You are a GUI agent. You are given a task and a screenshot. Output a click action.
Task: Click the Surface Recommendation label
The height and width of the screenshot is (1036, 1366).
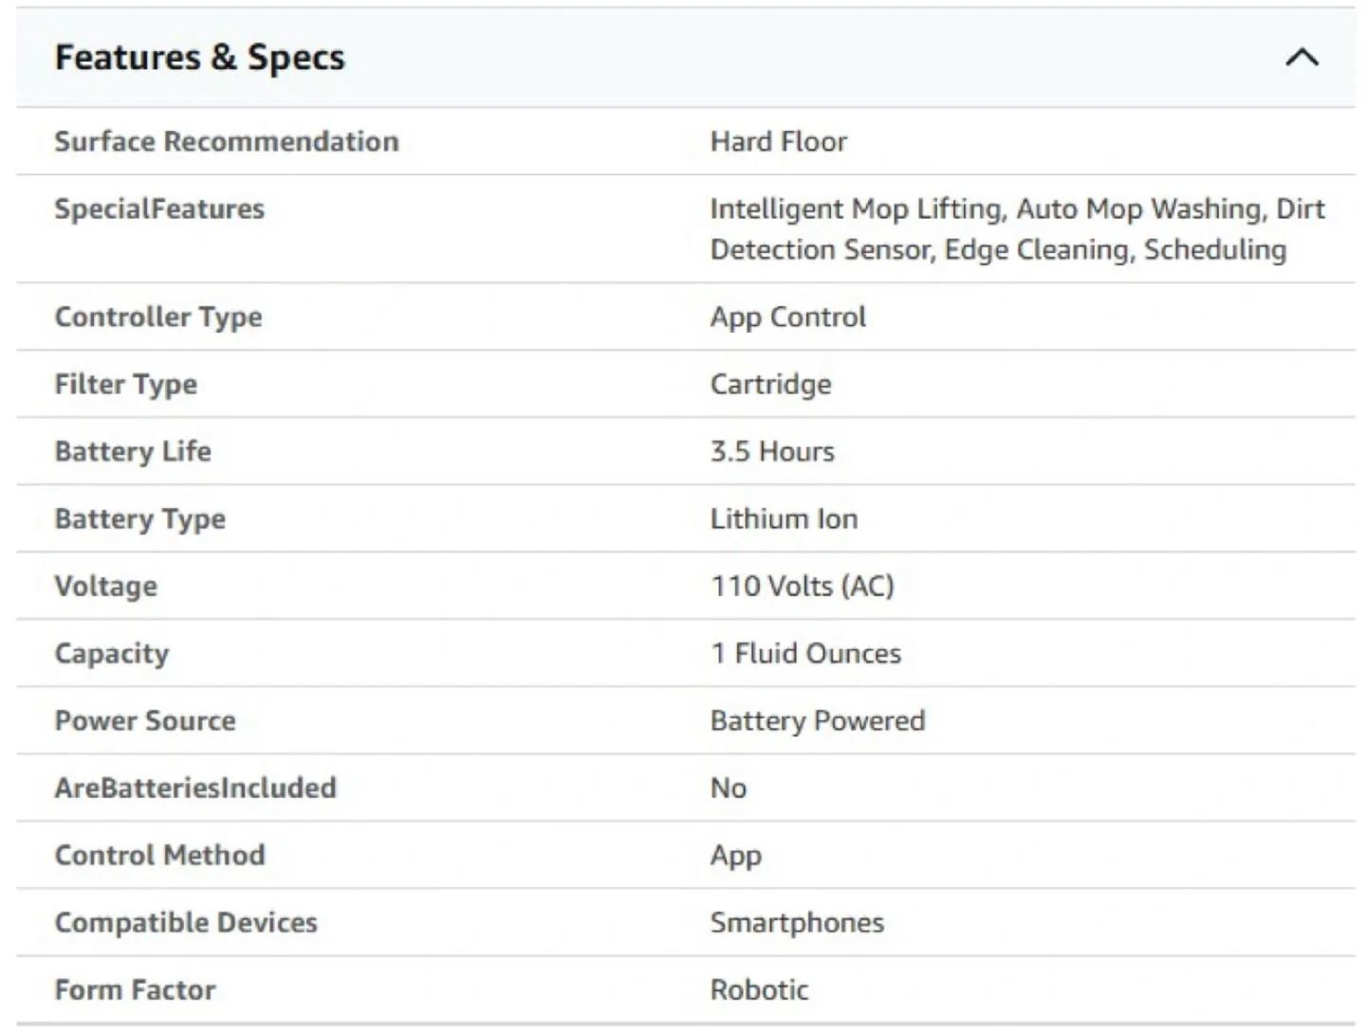tap(227, 141)
